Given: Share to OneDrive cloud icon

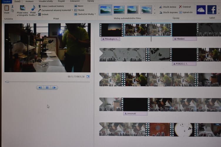Looking at the screenshot, I should (x=201, y=10).
